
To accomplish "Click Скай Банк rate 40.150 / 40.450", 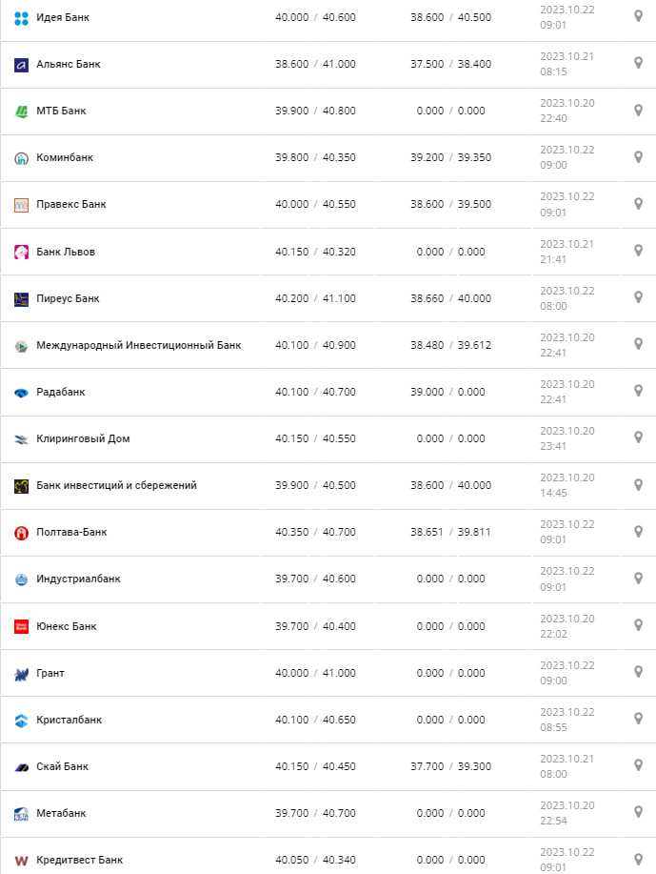I will coord(315,766).
